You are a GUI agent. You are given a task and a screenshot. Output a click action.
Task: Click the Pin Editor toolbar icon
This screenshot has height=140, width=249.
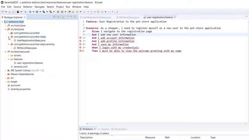coord(117,12)
